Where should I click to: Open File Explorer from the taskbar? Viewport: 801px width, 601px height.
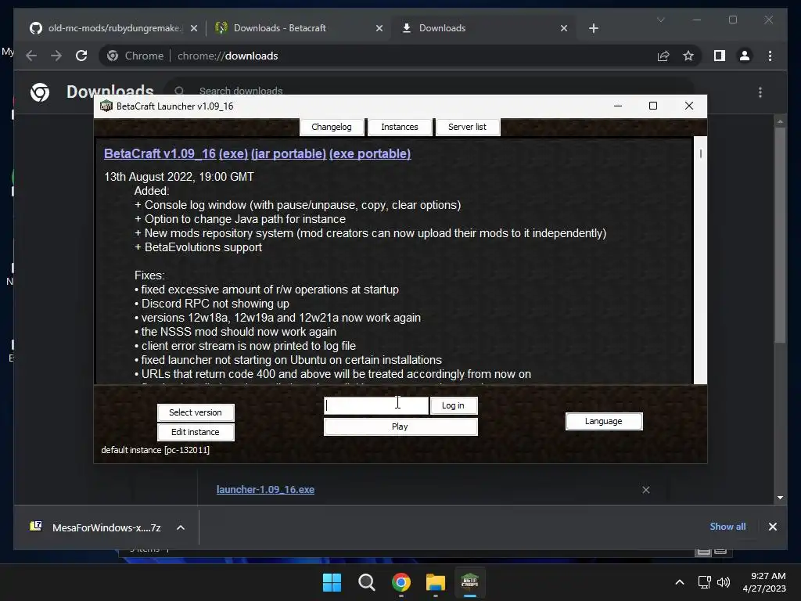tap(435, 582)
